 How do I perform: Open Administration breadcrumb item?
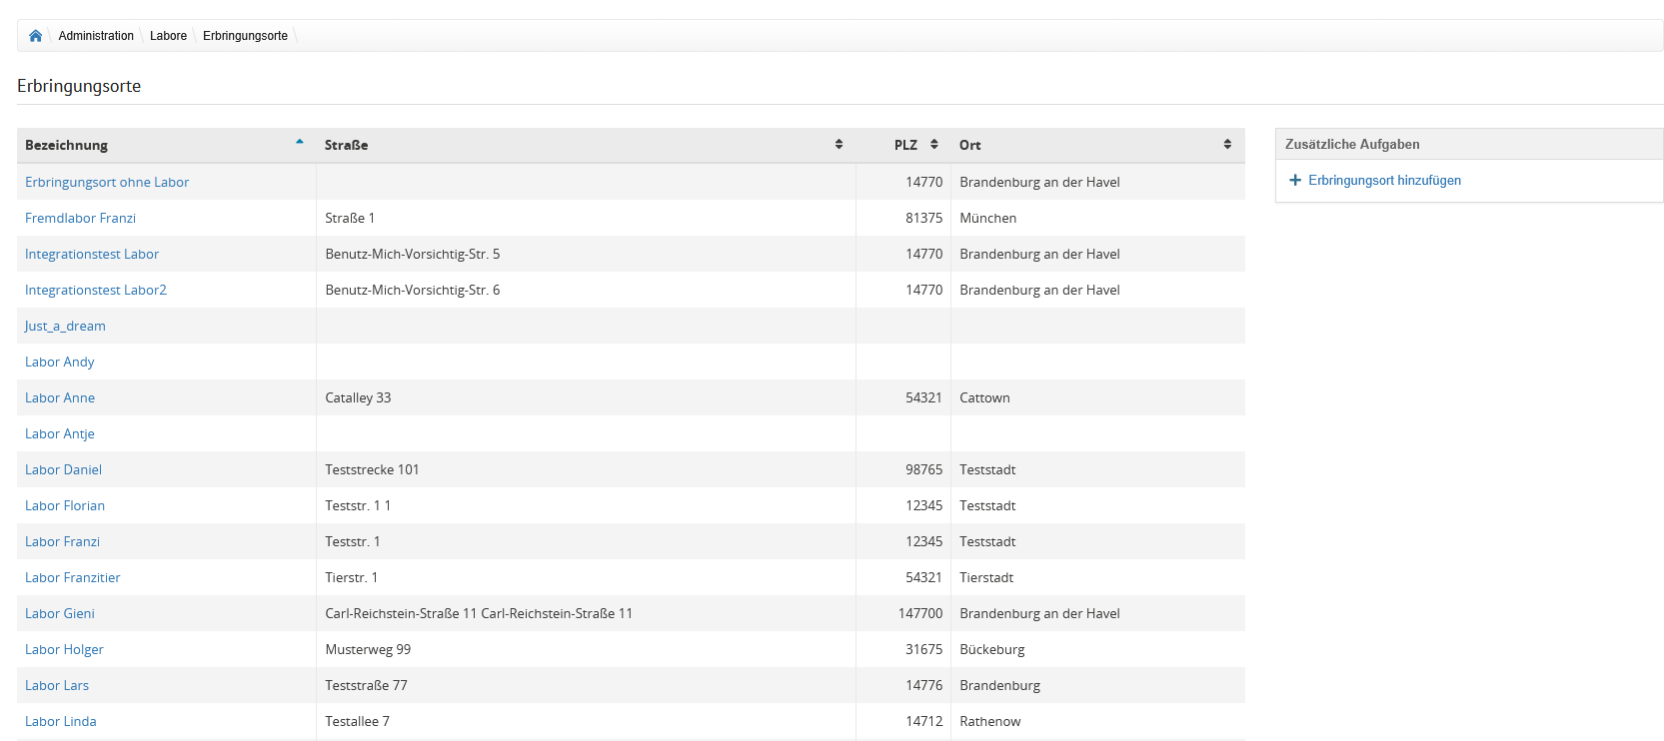96,36
